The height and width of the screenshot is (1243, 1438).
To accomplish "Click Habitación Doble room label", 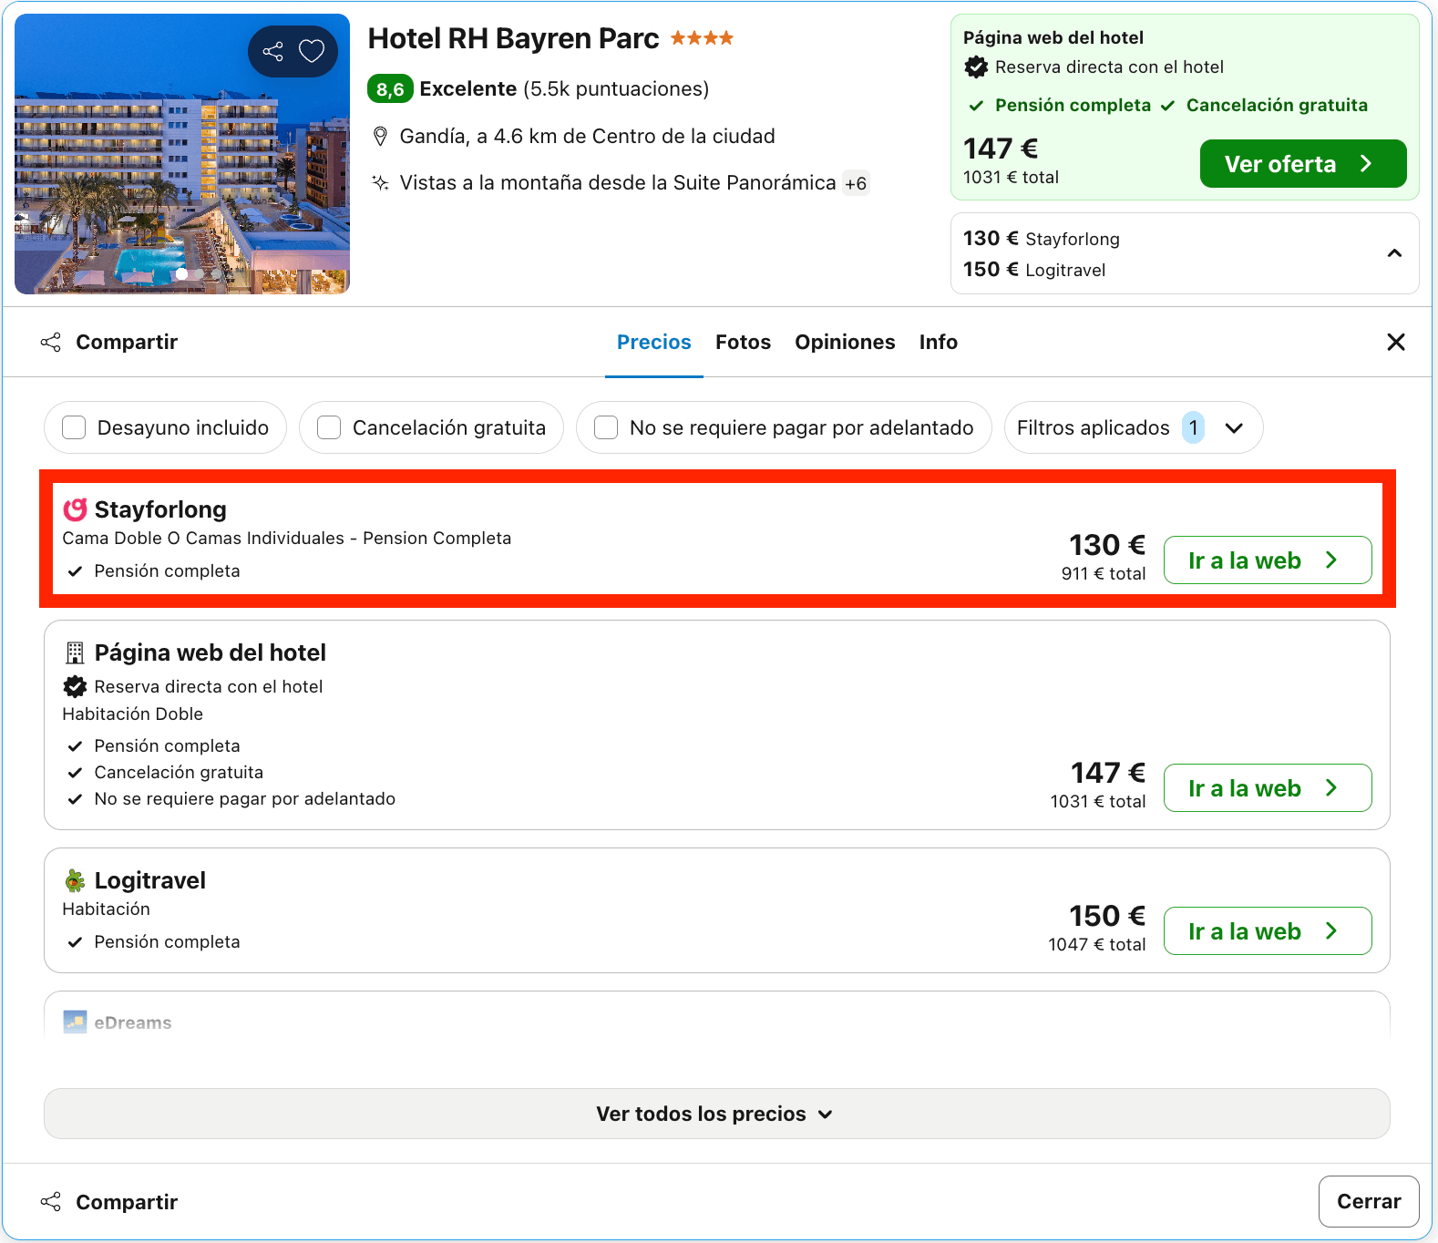I will pos(132,714).
